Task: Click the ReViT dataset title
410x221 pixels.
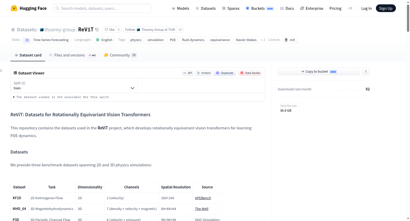Action: (86, 30)
